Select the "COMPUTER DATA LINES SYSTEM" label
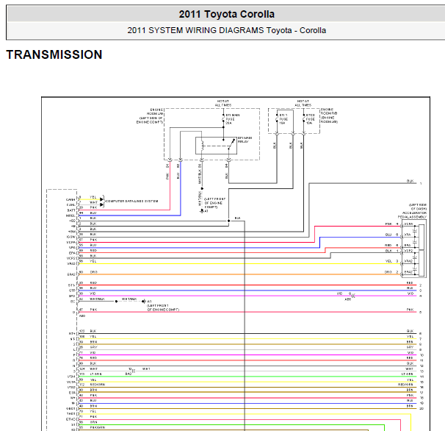The image size is (445, 431). point(131,202)
